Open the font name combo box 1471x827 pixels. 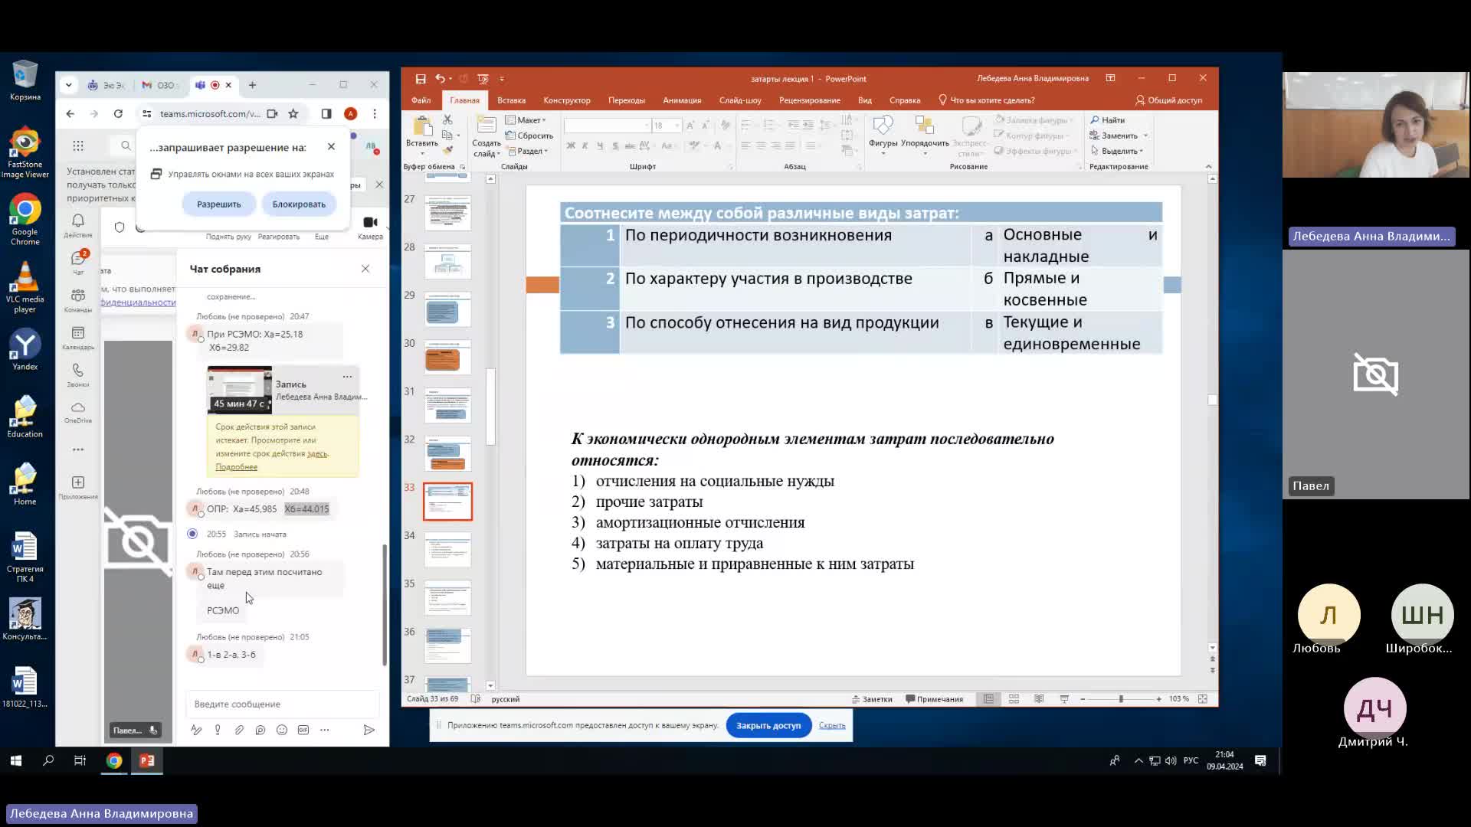(607, 126)
